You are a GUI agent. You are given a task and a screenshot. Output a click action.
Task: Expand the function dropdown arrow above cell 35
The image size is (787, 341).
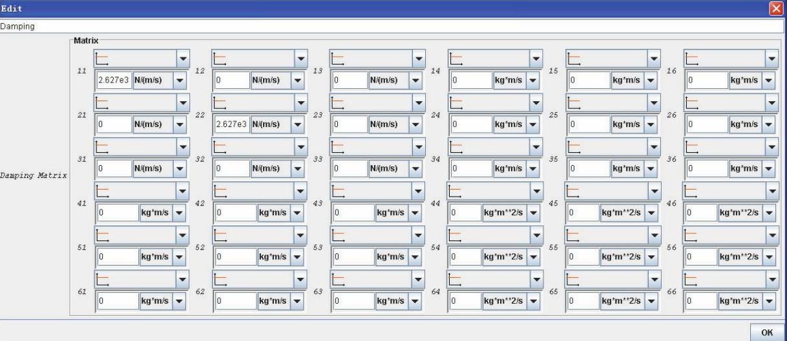point(653,148)
